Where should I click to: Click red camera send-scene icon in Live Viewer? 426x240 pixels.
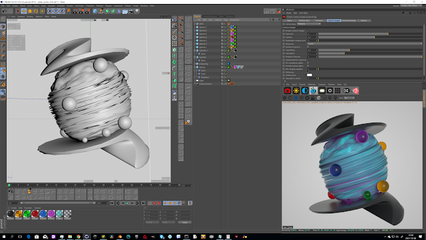(288, 91)
